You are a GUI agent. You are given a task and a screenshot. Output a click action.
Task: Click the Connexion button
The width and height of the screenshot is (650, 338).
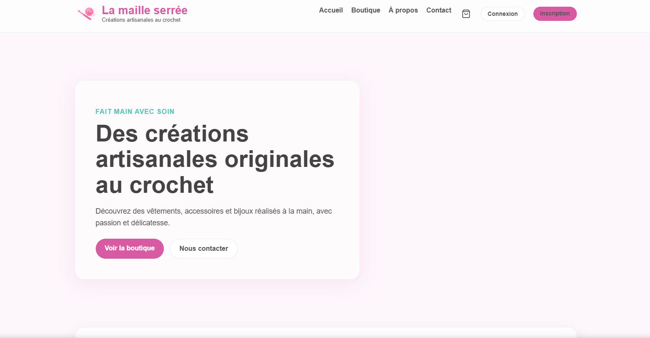point(502,14)
